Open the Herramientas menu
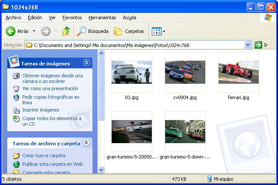This screenshot has width=278, height=185. [x=102, y=18]
